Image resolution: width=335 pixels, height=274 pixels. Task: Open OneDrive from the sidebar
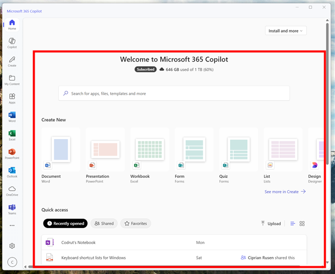(12, 191)
